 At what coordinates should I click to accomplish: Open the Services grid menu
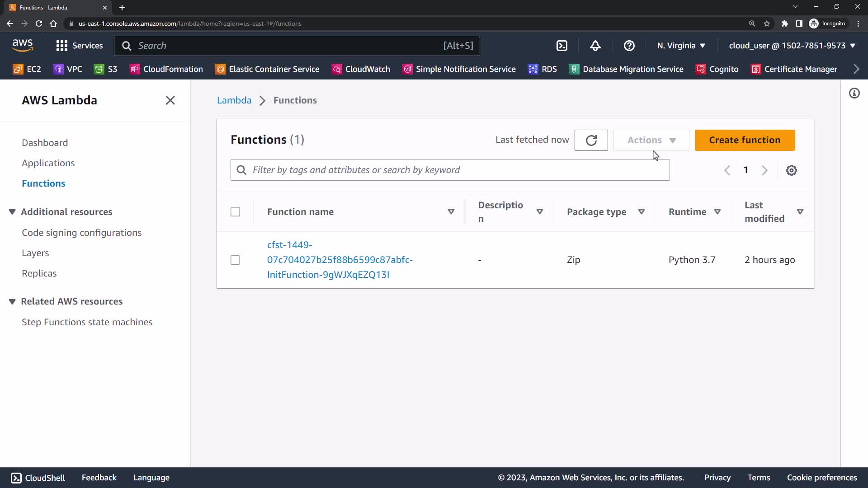[x=79, y=46]
